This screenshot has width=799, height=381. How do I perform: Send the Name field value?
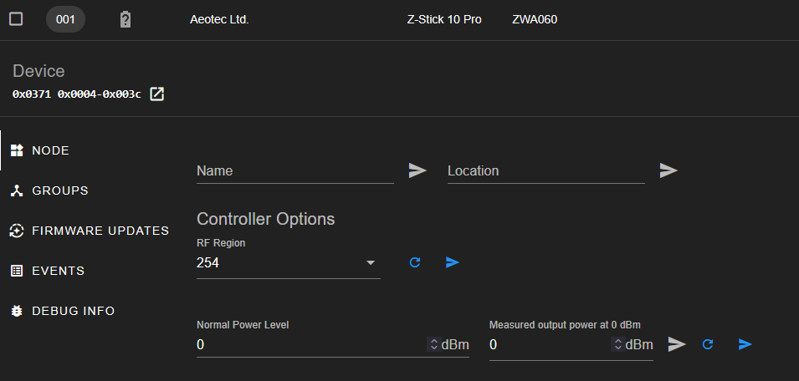click(417, 170)
